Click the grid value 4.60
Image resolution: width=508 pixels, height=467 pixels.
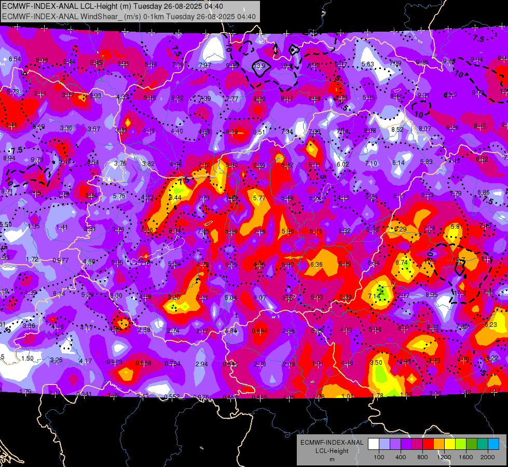point(89,261)
